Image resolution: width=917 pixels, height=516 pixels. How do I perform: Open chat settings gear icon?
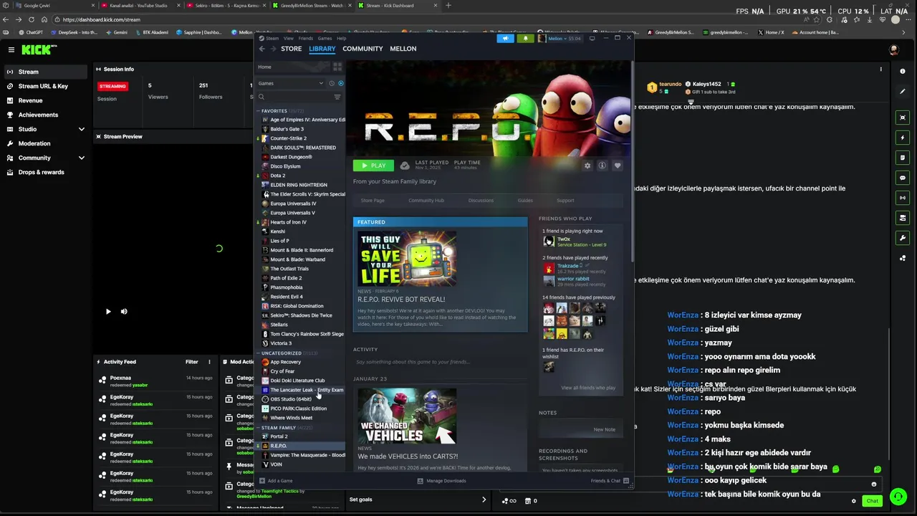click(853, 501)
